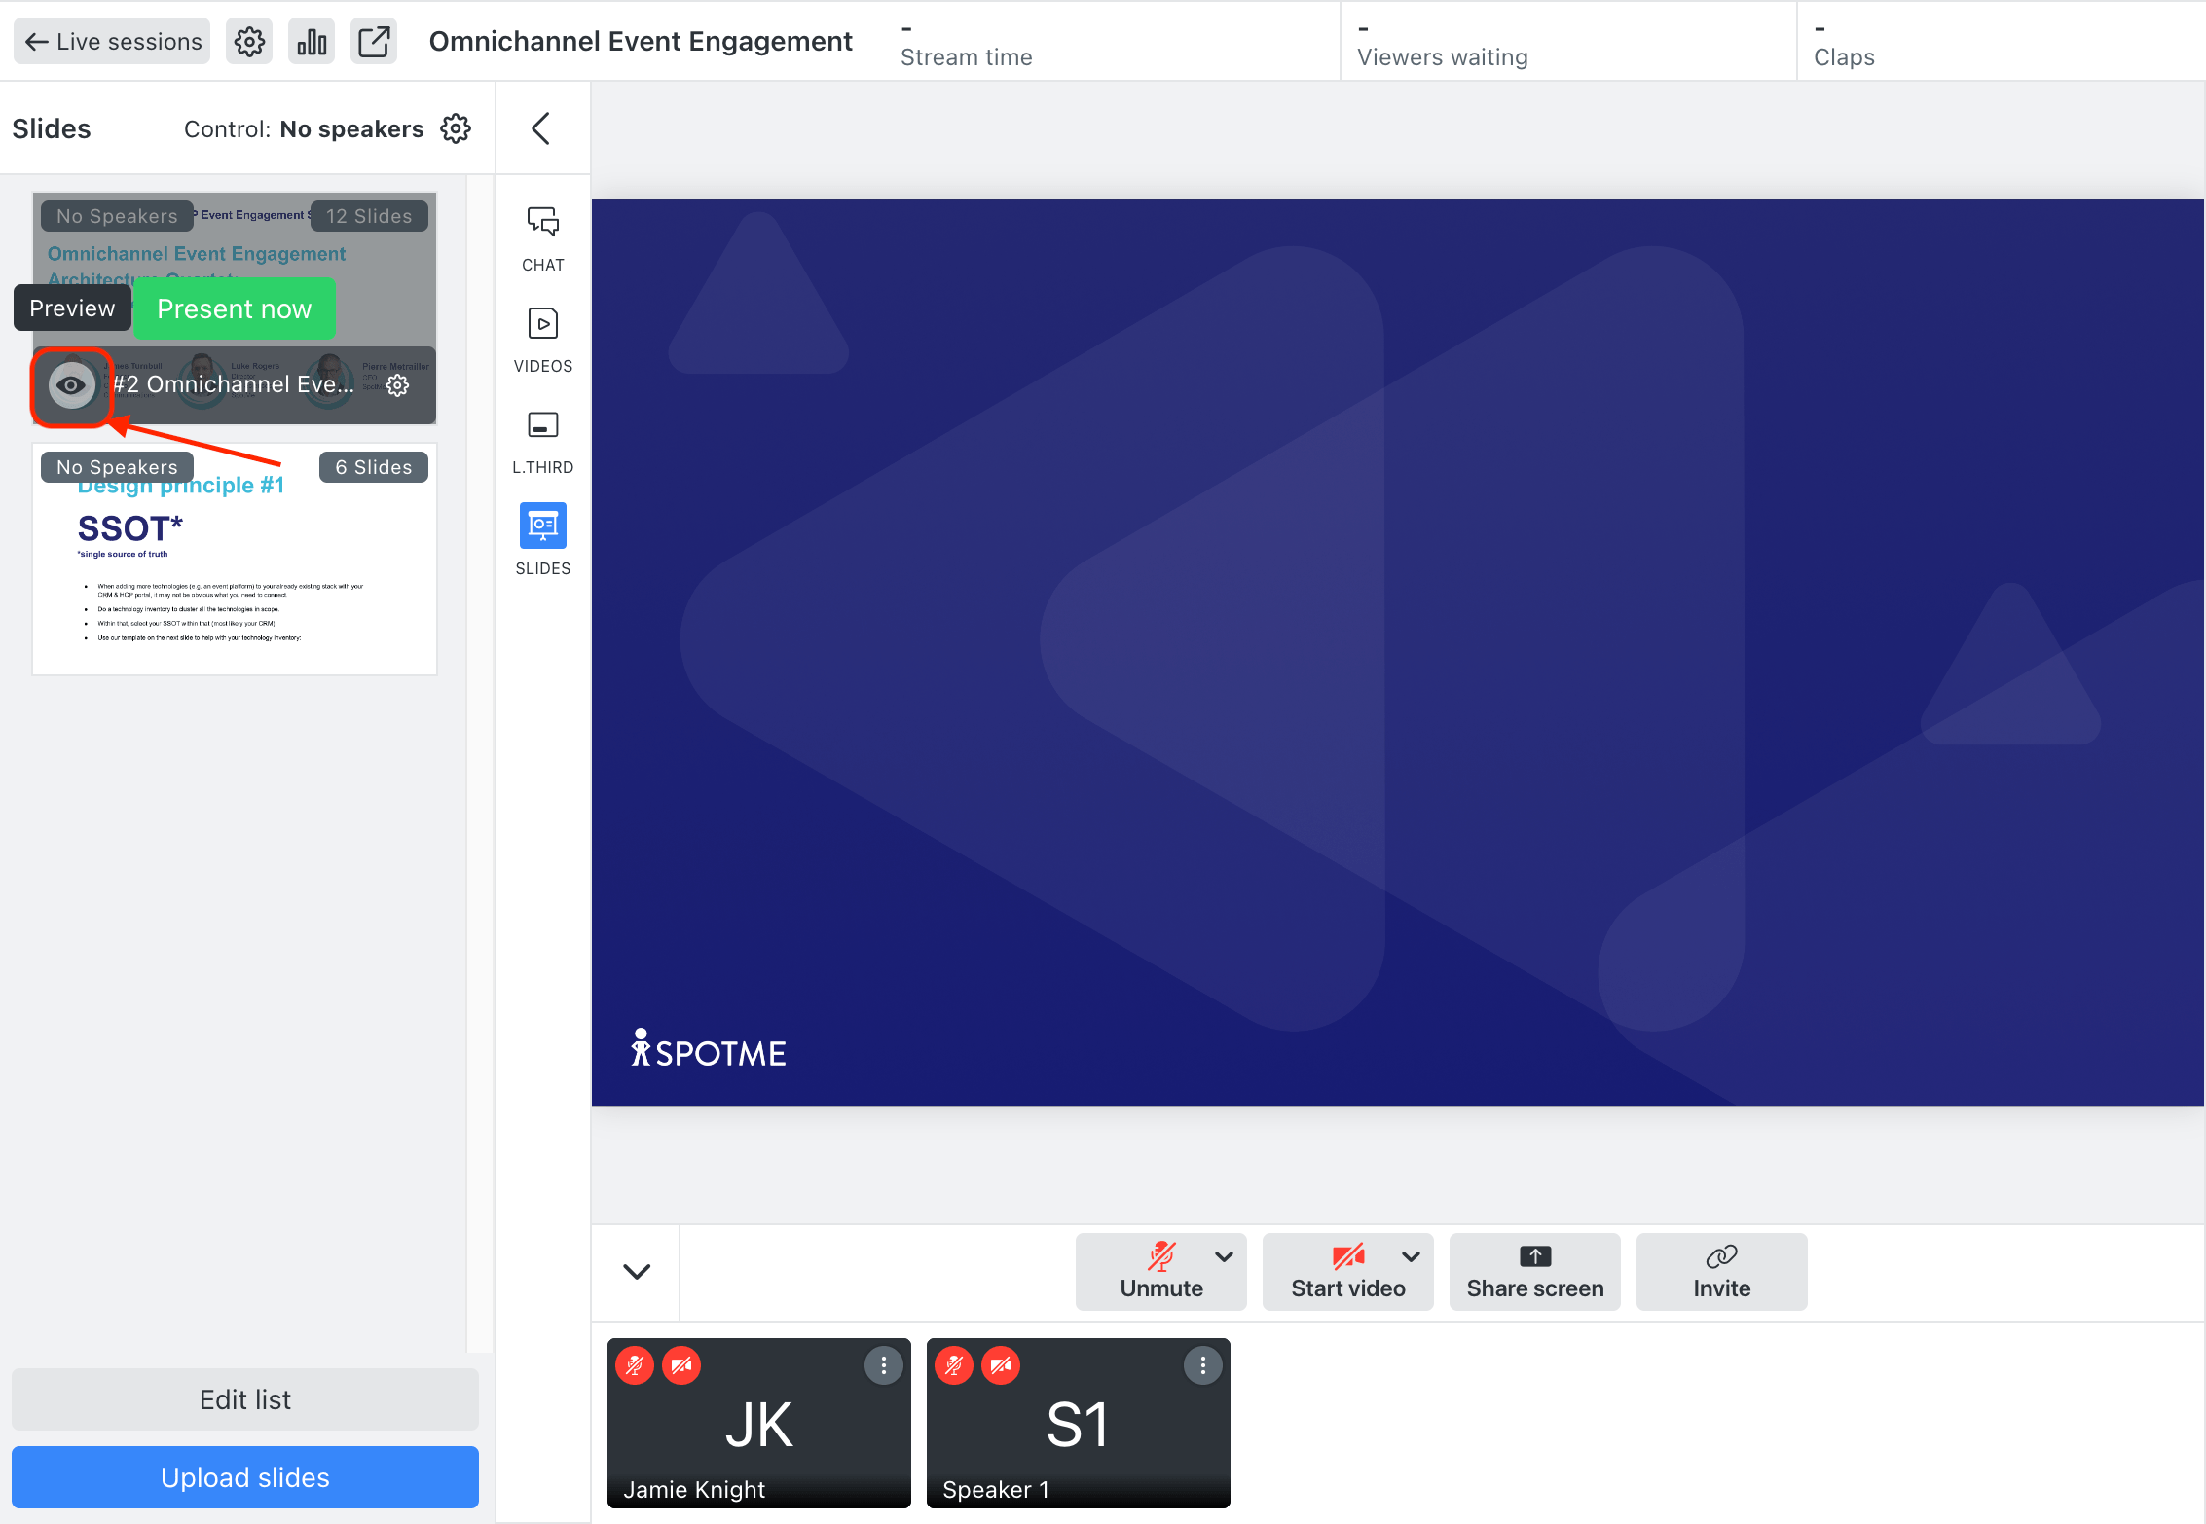Open the VIDEOS panel

click(542, 338)
